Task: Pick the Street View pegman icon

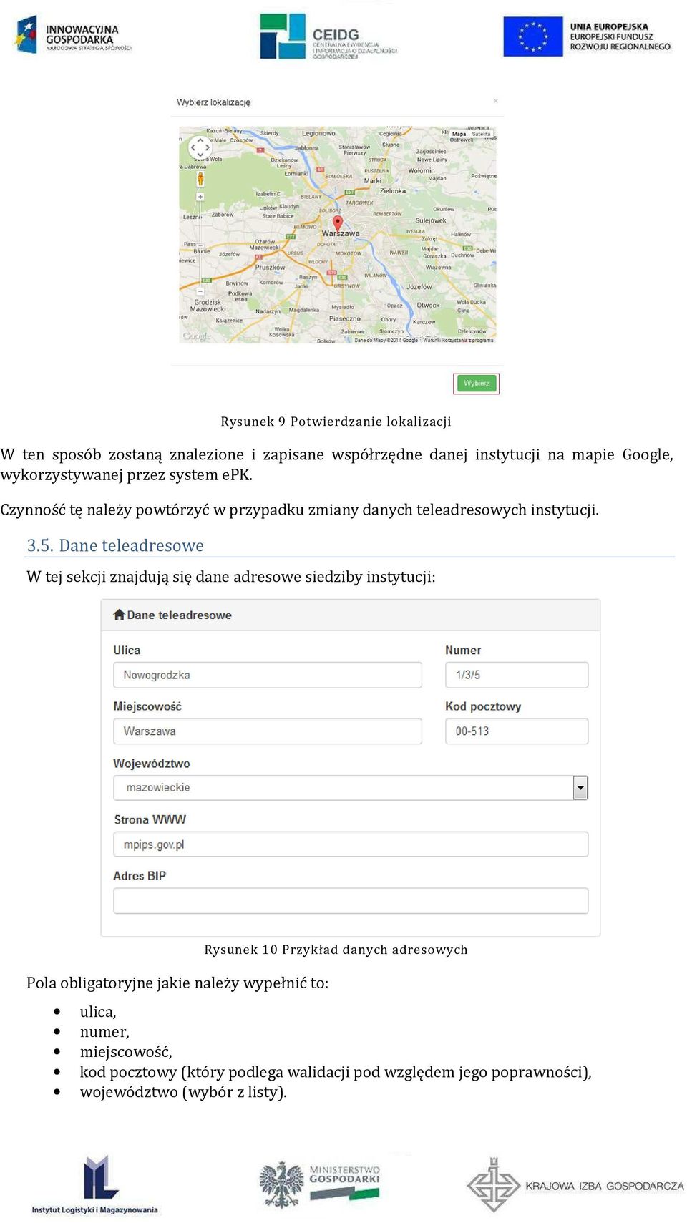Action: click(200, 178)
